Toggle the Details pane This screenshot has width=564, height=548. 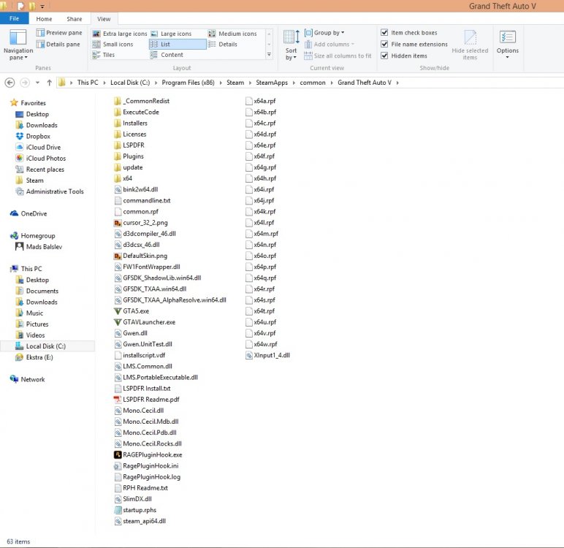[x=58, y=45]
